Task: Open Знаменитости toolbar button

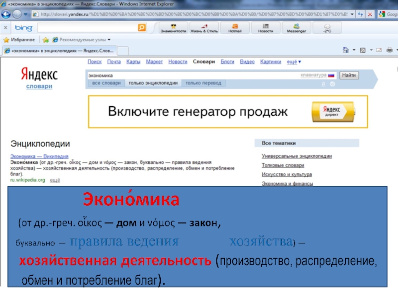Action: tap(173, 28)
